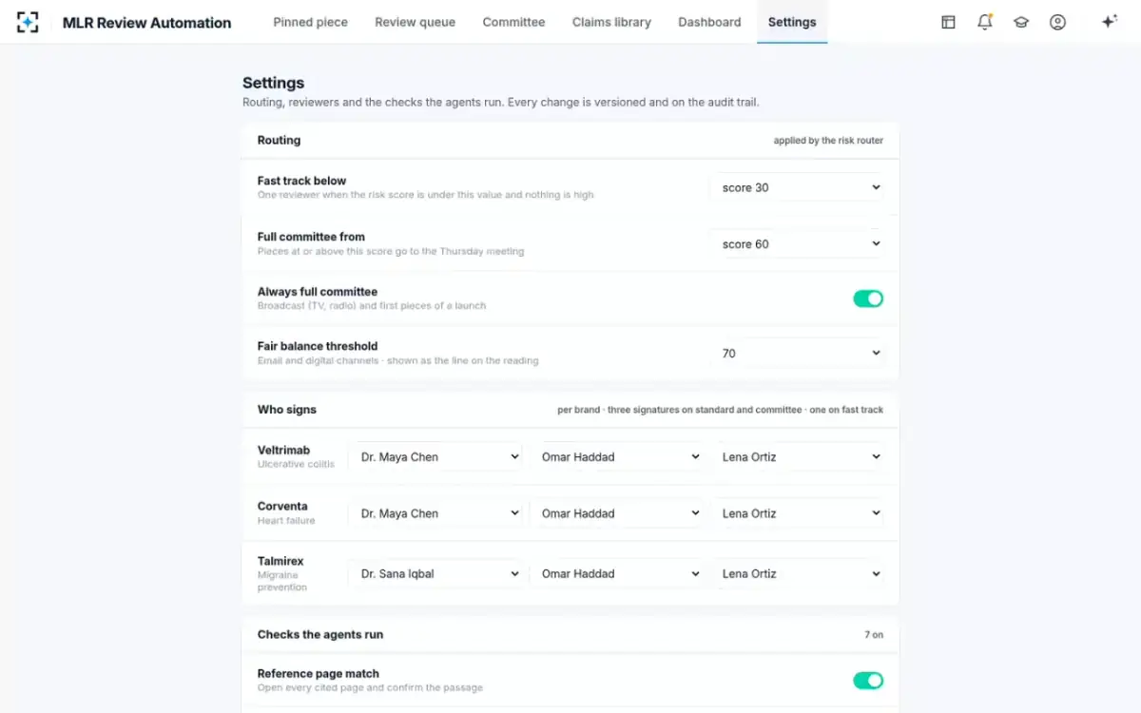Image resolution: width=1141 pixels, height=713 pixels.
Task: Open Talmirex third signer dropdown Lena Ortiz
Action: (797, 573)
